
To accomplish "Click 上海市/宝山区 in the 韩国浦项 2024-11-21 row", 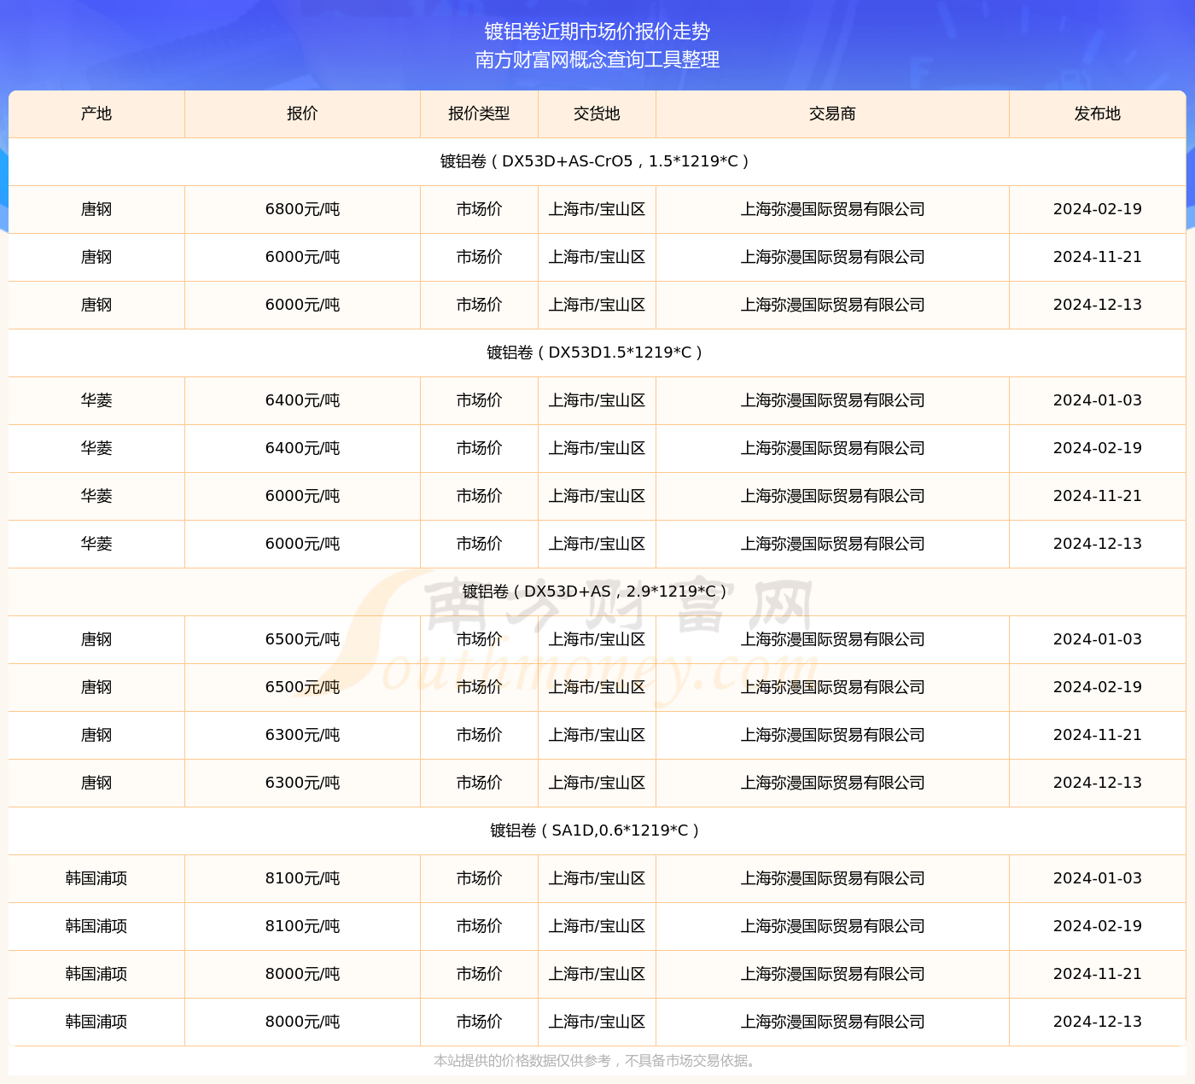I will (x=597, y=974).
